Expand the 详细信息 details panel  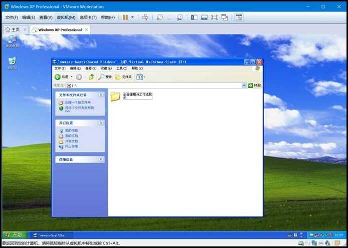click(x=101, y=159)
